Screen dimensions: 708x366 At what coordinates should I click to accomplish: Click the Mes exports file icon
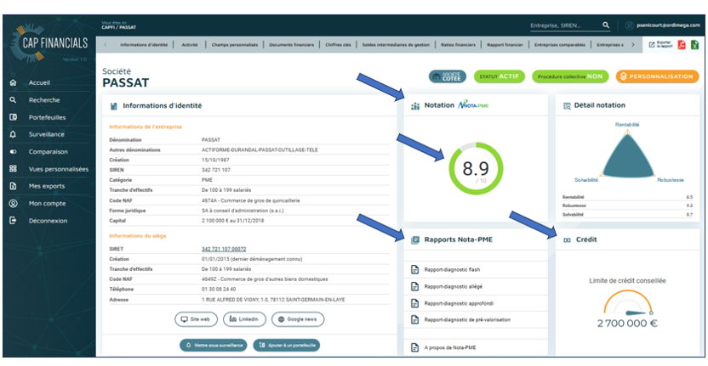point(13,186)
